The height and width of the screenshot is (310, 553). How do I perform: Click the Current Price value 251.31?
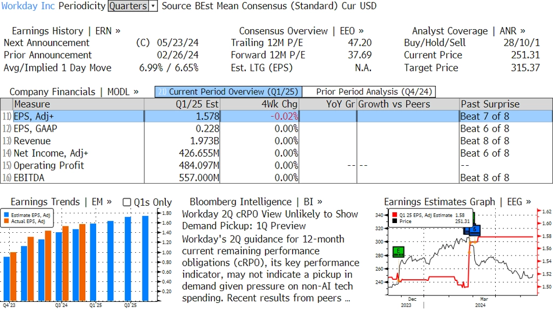(525, 56)
